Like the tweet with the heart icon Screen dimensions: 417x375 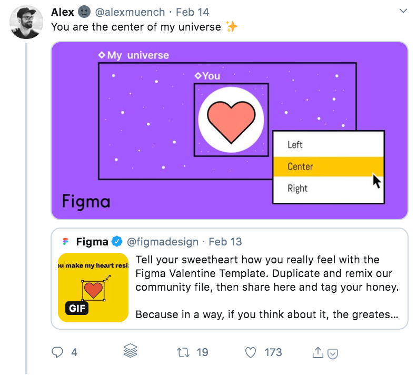pyautogui.click(x=251, y=352)
